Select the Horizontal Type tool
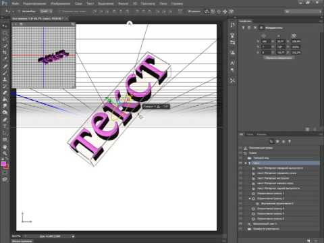The height and width of the screenshot is (243, 324). pyautogui.click(x=5, y=126)
